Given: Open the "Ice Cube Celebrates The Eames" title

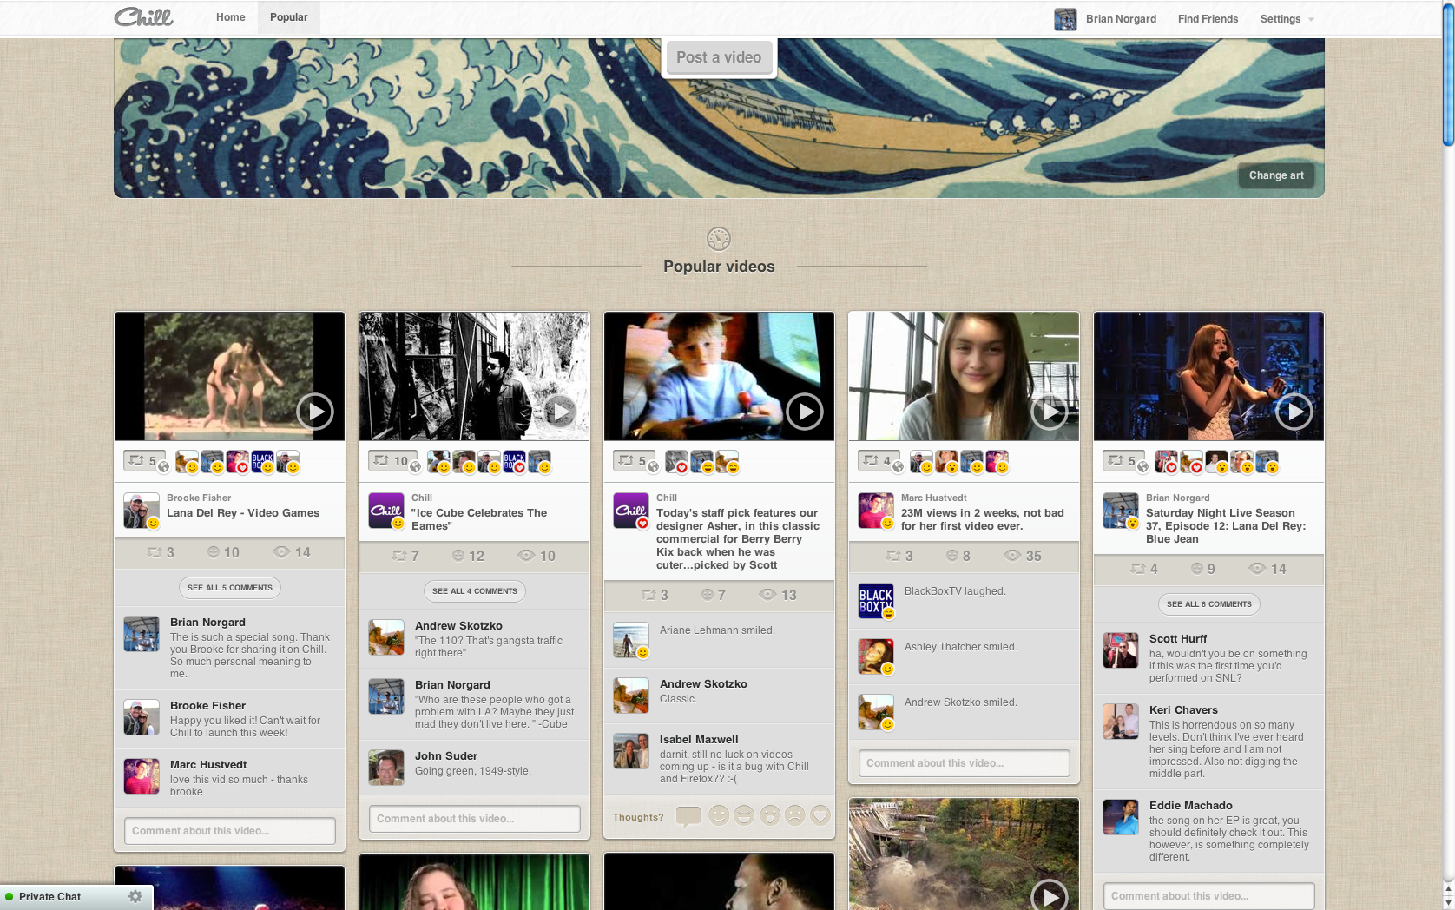Looking at the screenshot, I should click(x=479, y=519).
